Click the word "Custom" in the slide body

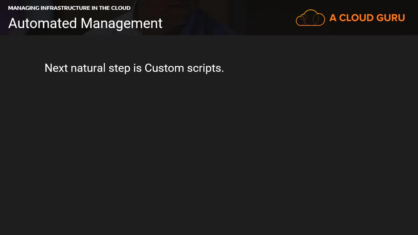click(164, 68)
